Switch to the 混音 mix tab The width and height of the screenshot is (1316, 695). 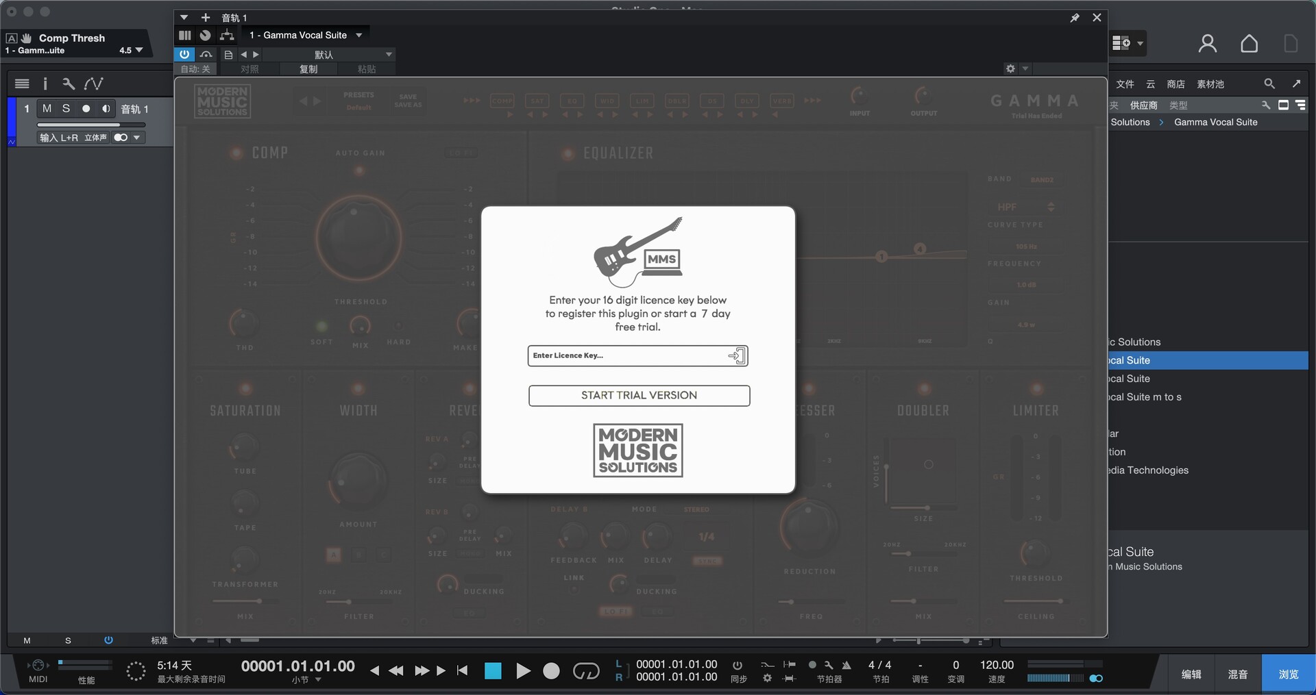pyautogui.click(x=1238, y=674)
